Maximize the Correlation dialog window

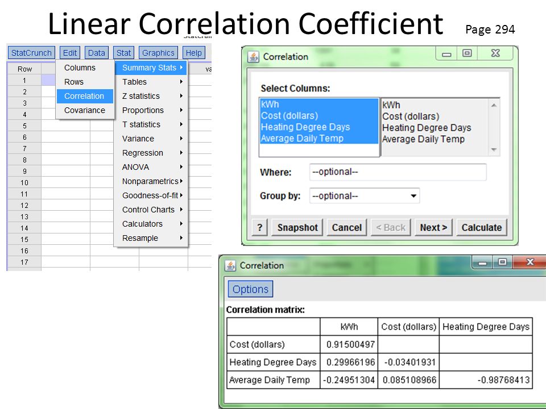coord(467,53)
